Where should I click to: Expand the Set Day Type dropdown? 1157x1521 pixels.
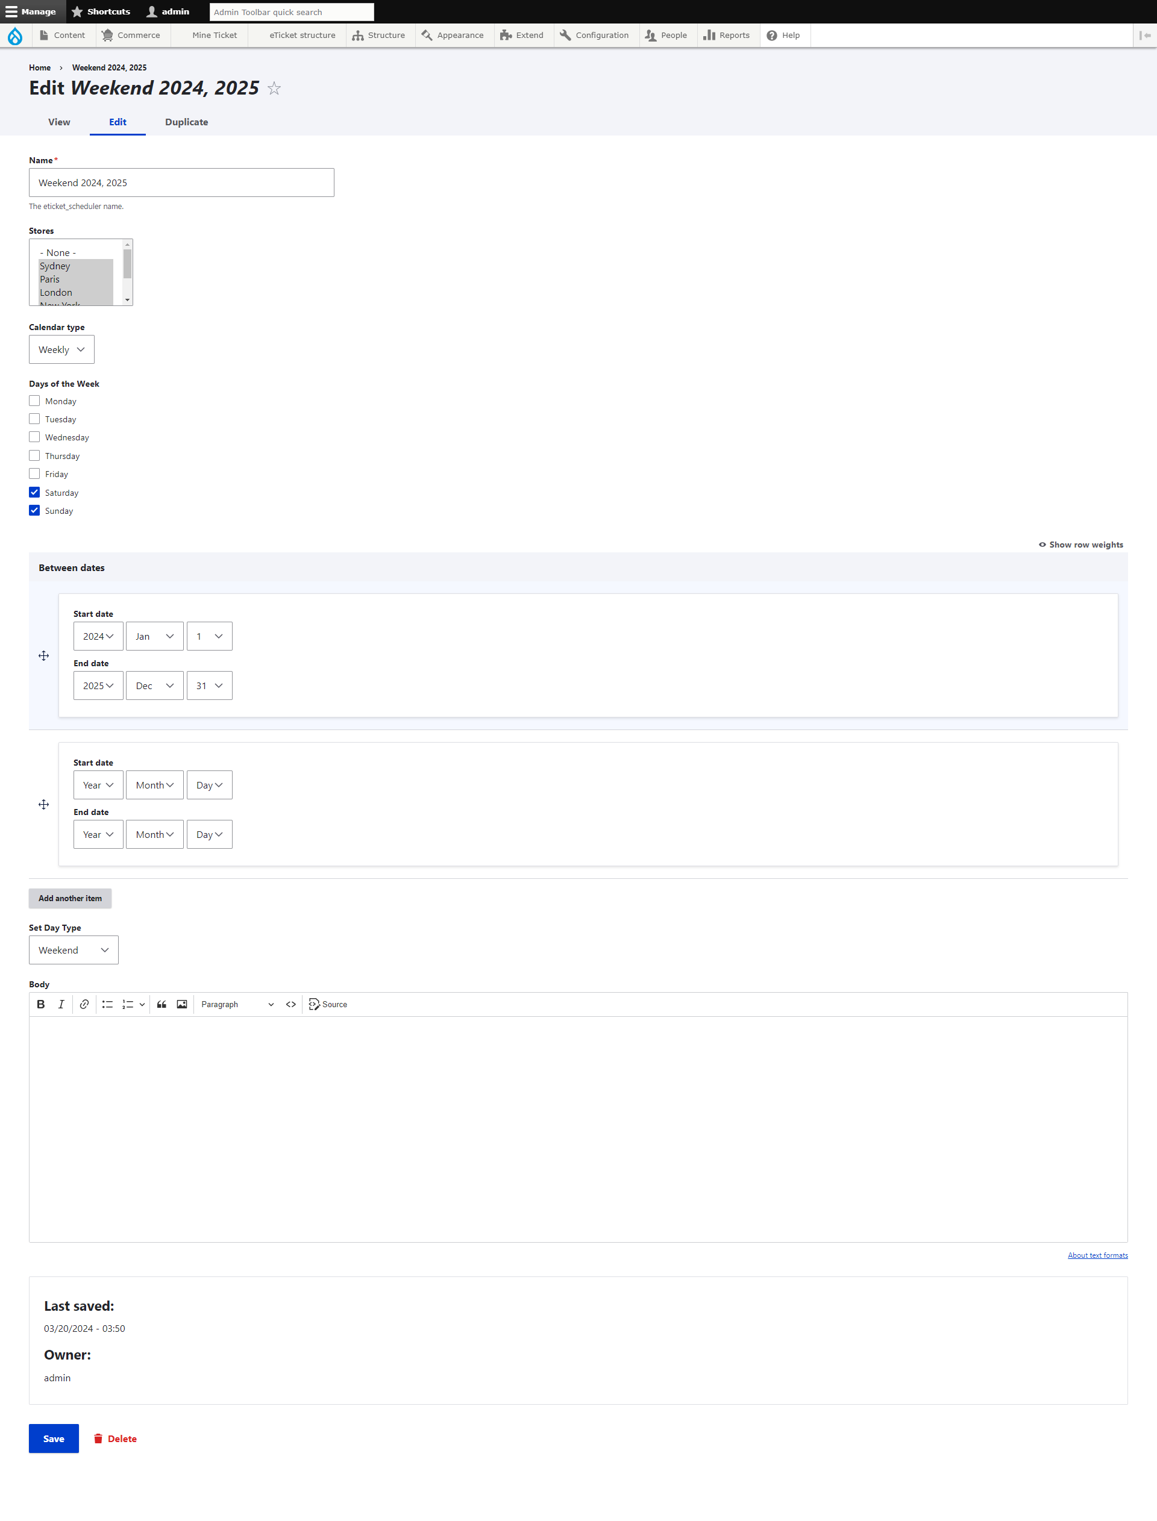pyautogui.click(x=73, y=950)
